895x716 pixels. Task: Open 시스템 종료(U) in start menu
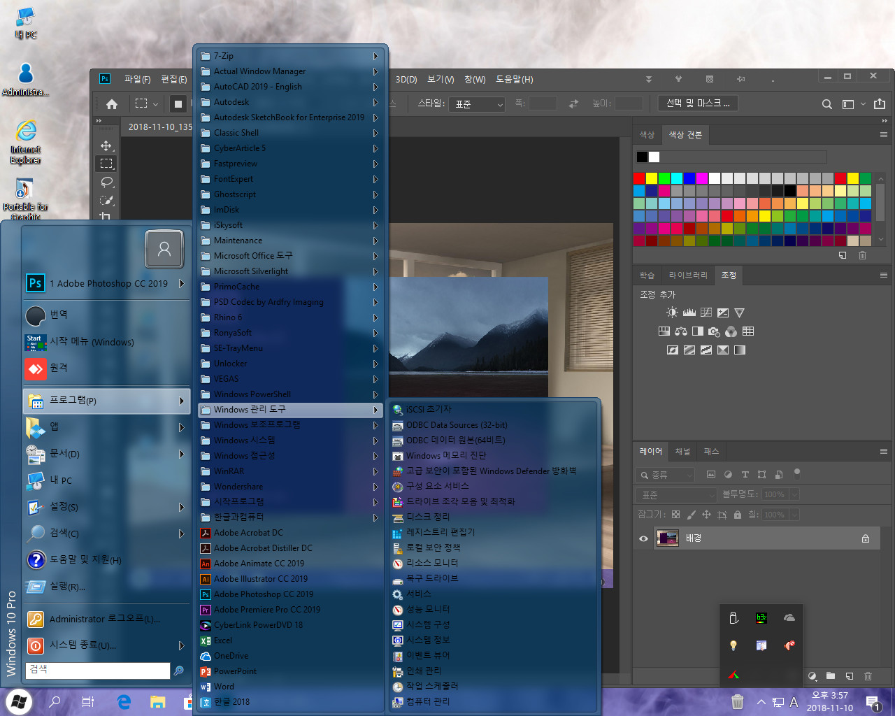(106, 645)
